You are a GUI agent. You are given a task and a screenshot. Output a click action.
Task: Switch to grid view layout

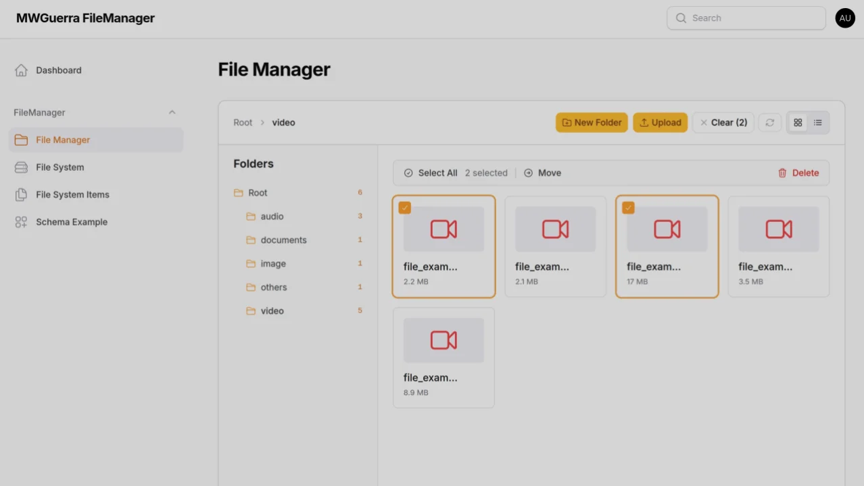[798, 122]
